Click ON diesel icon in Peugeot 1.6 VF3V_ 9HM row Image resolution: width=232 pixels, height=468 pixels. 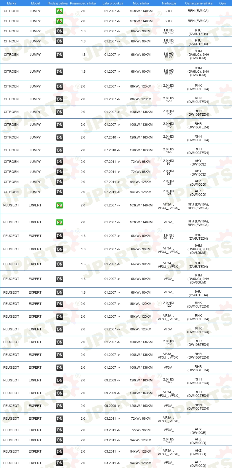[x=60, y=279]
